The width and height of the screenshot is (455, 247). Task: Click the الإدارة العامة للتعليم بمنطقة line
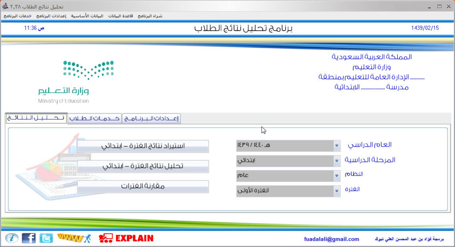click(371, 77)
